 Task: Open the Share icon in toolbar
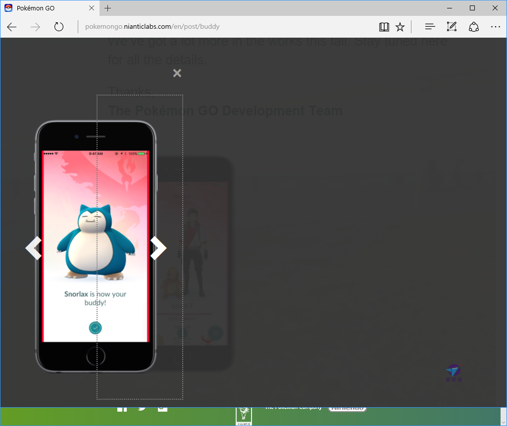pyautogui.click(x=474, y=27)
